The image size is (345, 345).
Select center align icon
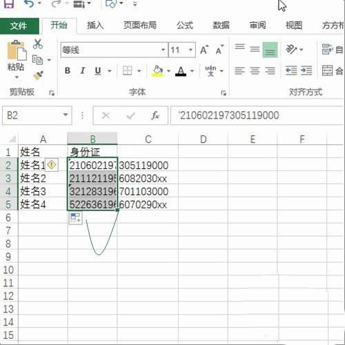tap(255, 70)
